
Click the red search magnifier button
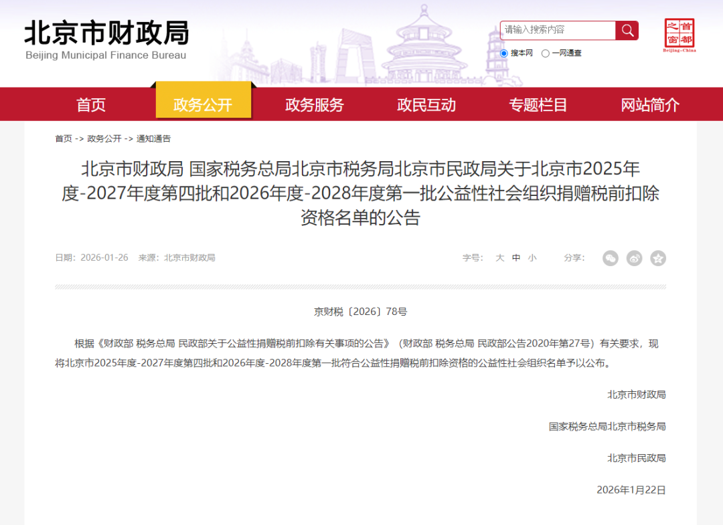coord(627,30)
